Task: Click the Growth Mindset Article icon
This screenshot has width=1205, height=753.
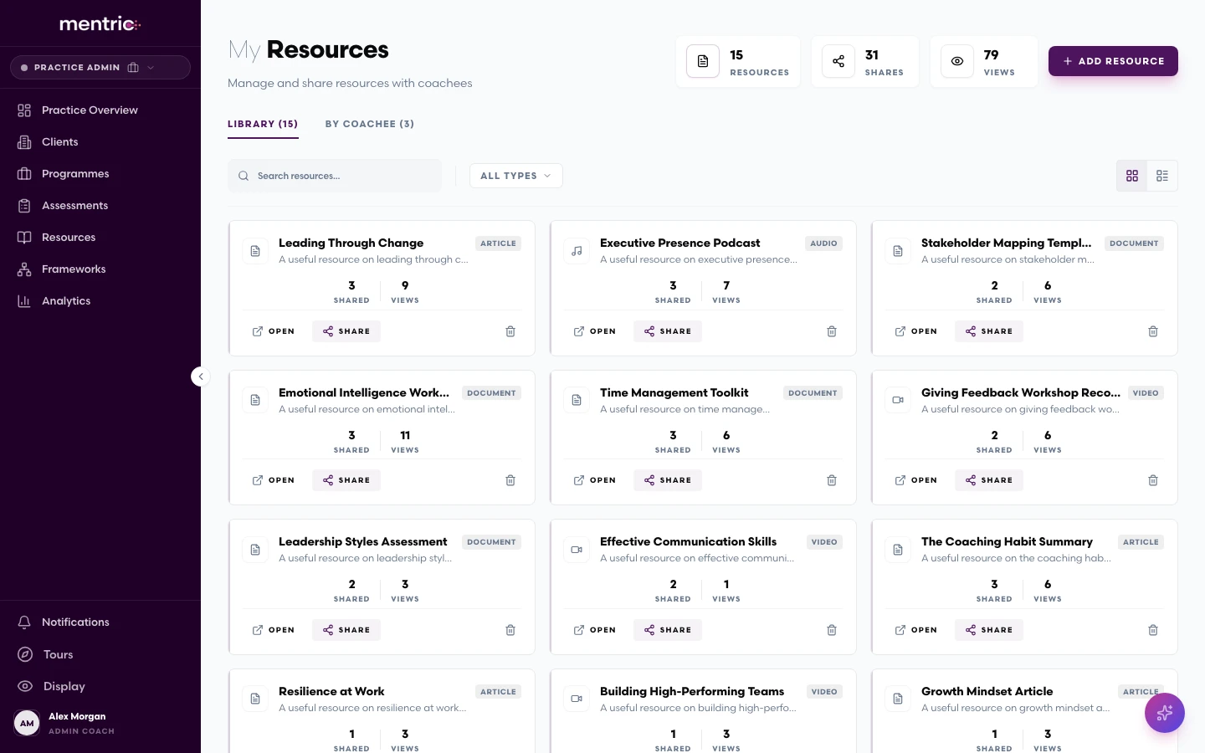Action: coord(898,699)
